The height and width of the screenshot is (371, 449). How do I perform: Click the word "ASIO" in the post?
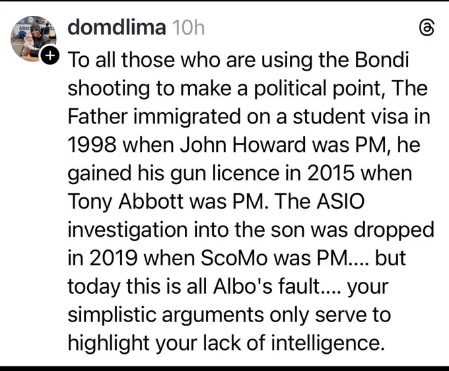click(341, 201)
